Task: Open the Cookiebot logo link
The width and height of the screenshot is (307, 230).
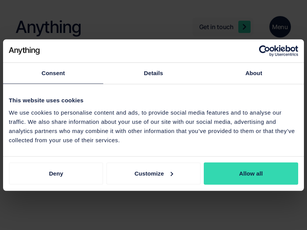Action: tap(278, 49)
